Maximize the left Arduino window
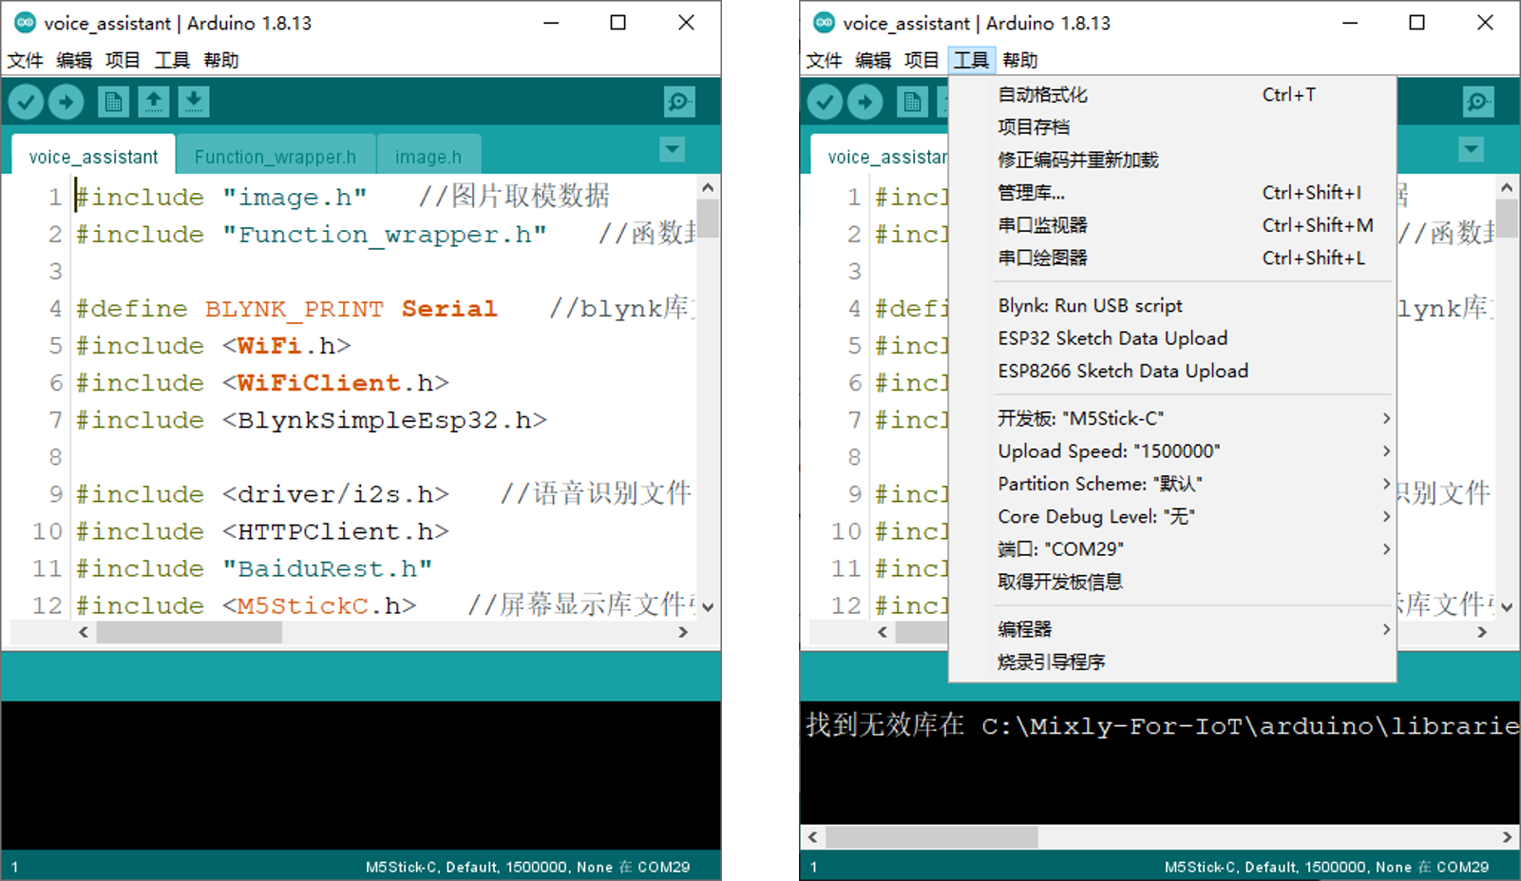 click(618, 23)
